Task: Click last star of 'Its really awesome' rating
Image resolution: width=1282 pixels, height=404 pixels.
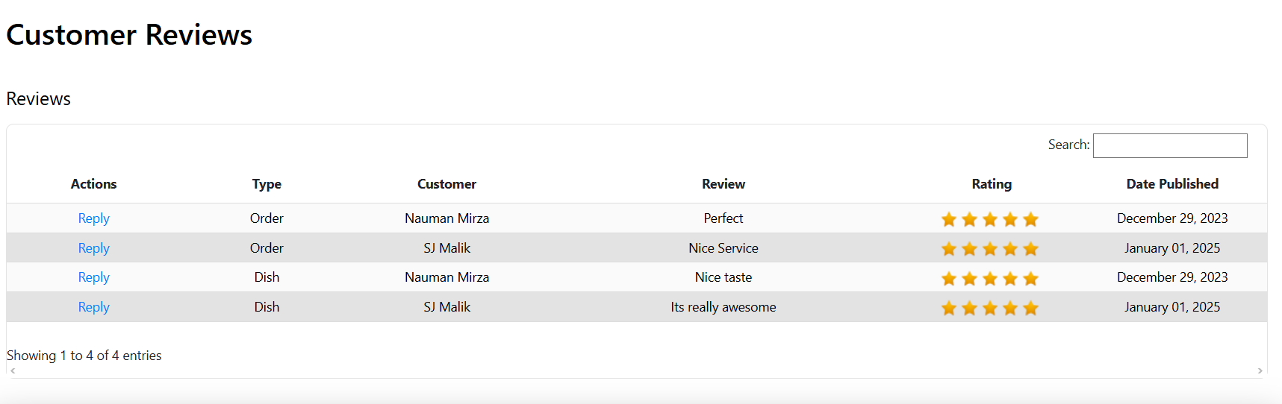Action: (x=1031, y=308)
